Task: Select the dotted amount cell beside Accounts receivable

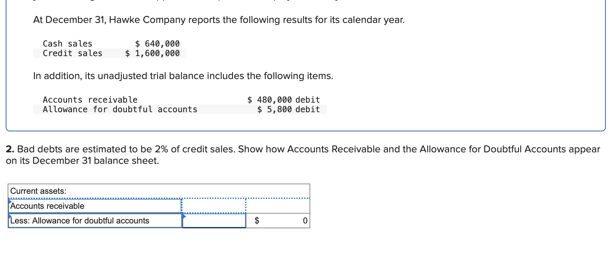Action: [x=214, y=206]
